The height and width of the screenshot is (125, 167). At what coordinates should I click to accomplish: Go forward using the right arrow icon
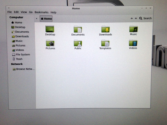136,18
